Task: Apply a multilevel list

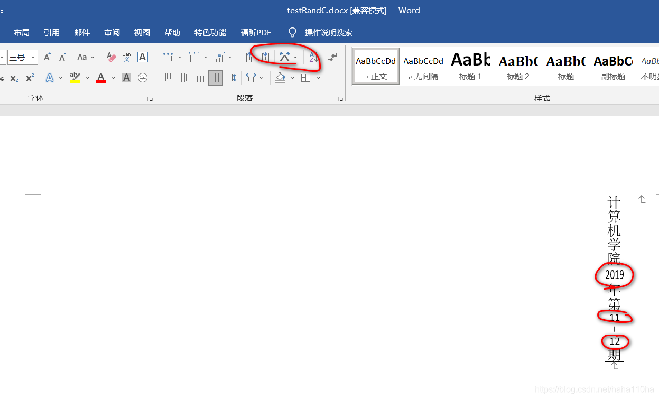Action: tap(220, 57)
